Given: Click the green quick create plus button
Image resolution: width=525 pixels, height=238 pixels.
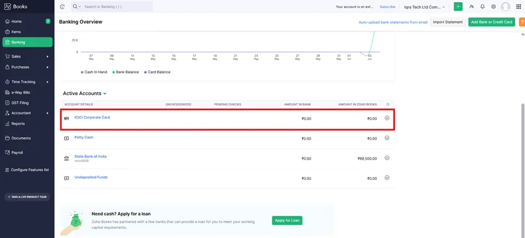Looking at the screenshot, I should (458, 6).
